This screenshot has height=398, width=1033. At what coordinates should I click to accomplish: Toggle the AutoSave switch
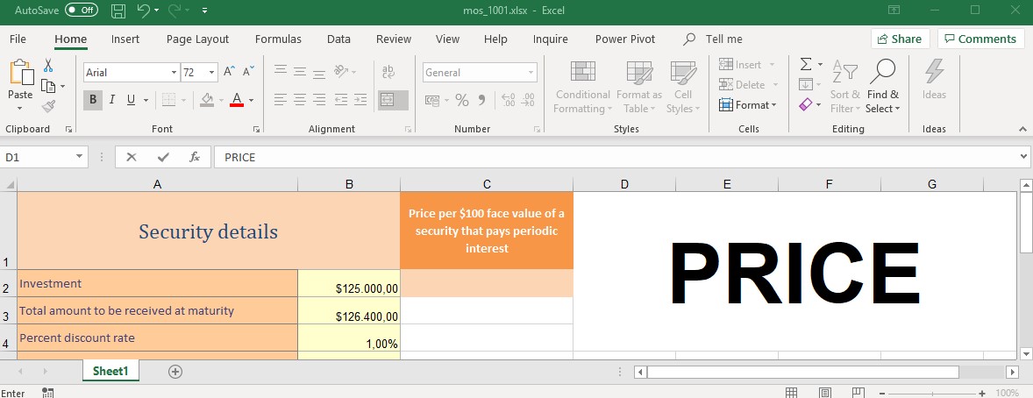tap(82, 11)
